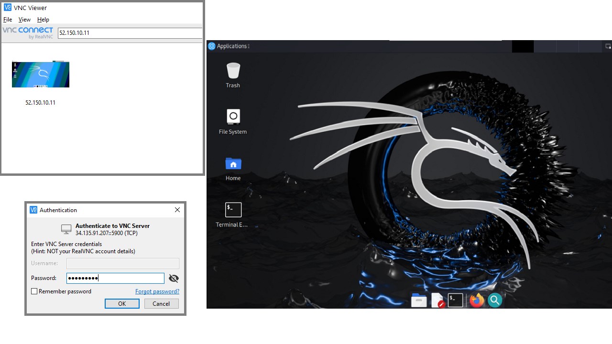Click the VNC Connect by RealVNC logo
Viewport: 612px width, 344px height.
28,32
